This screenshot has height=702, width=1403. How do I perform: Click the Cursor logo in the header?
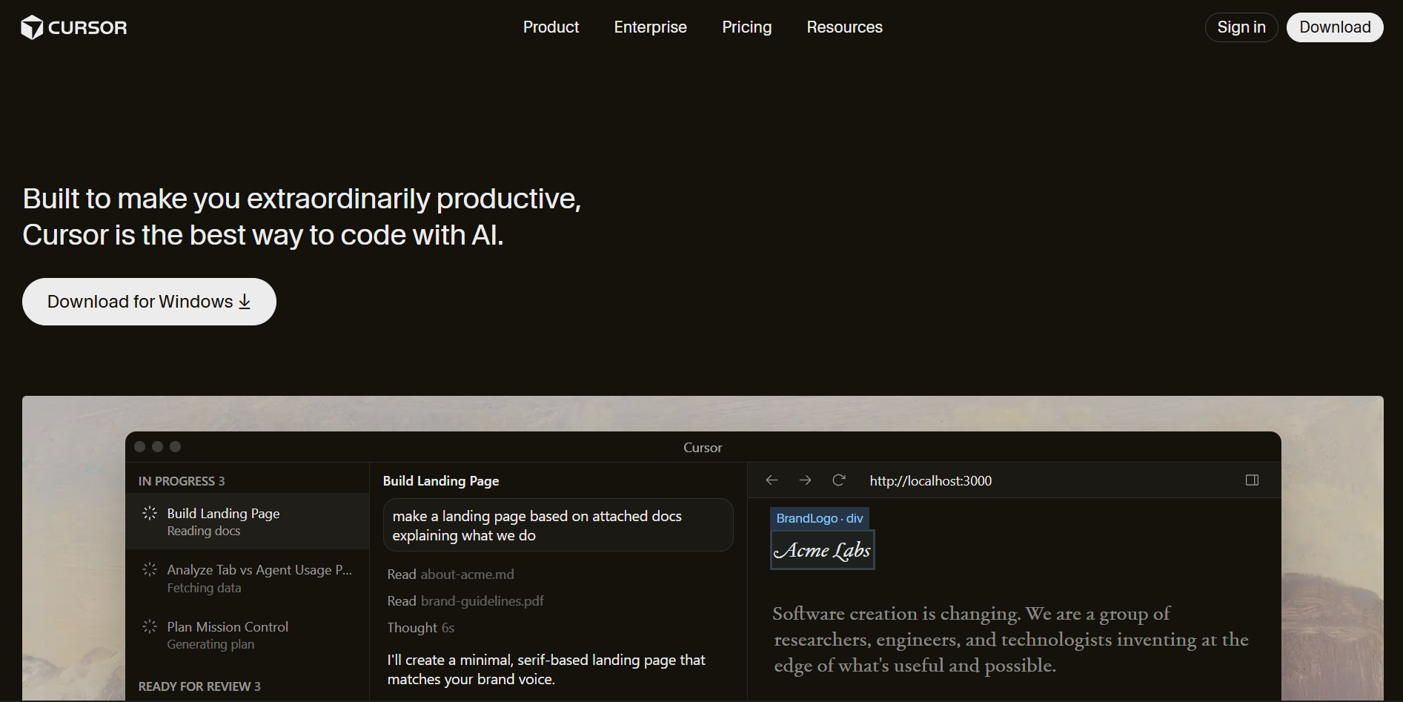click(74, 27)
